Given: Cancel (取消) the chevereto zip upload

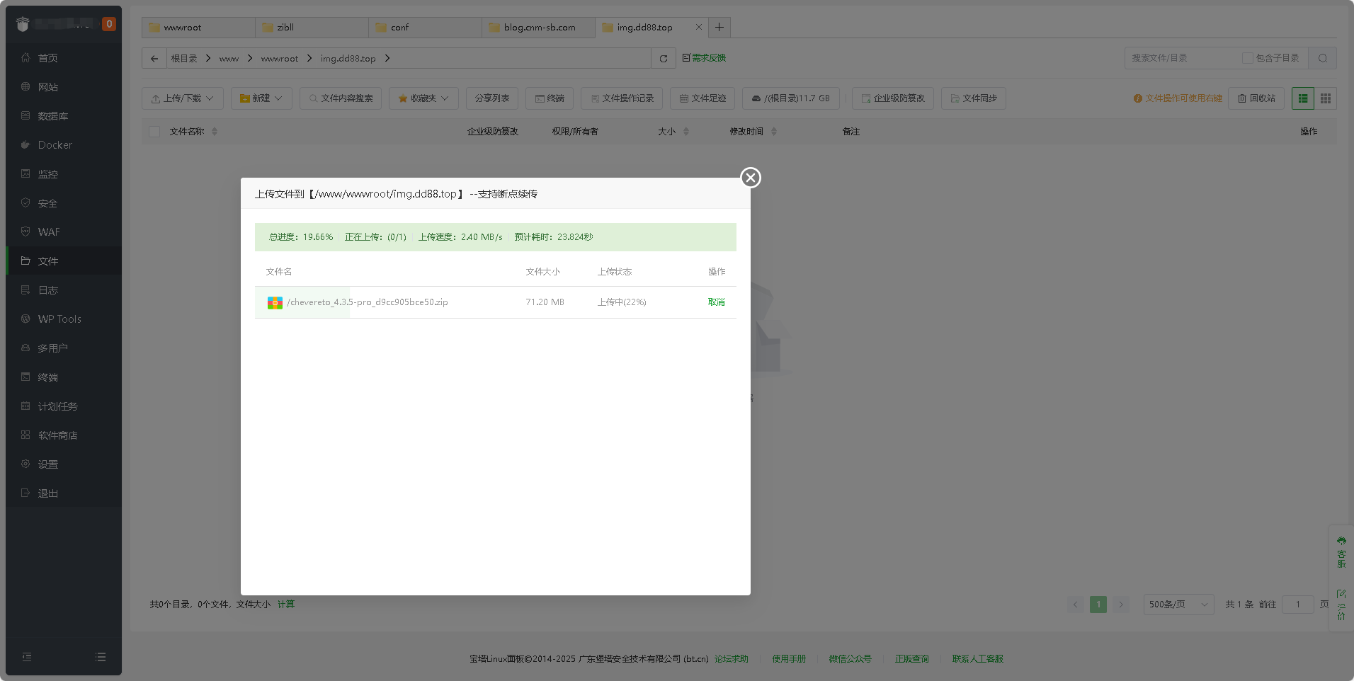Looking at the screenshot, I should click(x=716, y=302).
